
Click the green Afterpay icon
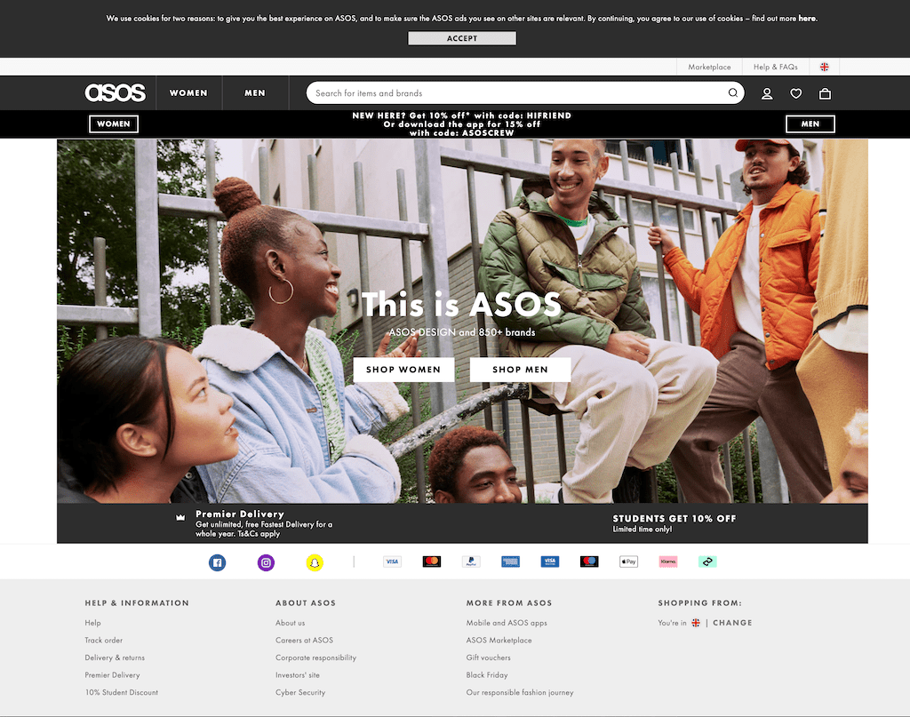tap(707, 562)
